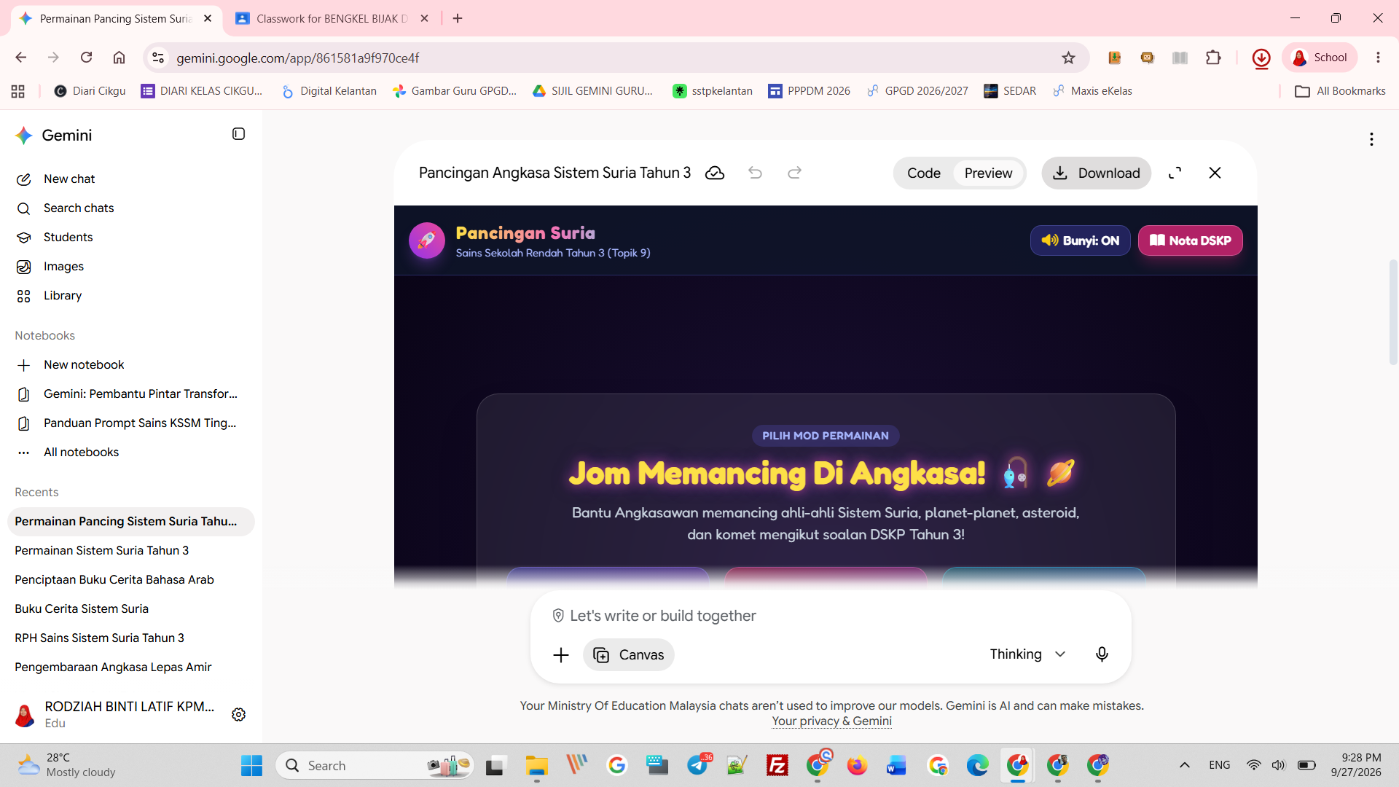Screen dimensions: 1399x787
Task: Collapse the Gemini sidebar panel
Action: (238, 134)
